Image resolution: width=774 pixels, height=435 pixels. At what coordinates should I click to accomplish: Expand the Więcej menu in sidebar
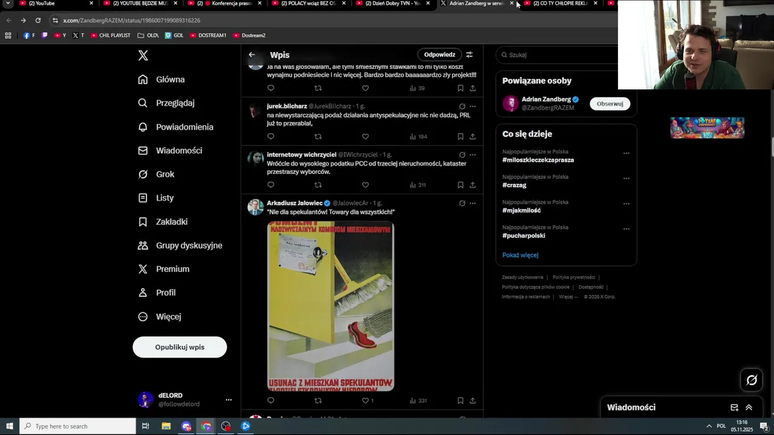point(160,317)
